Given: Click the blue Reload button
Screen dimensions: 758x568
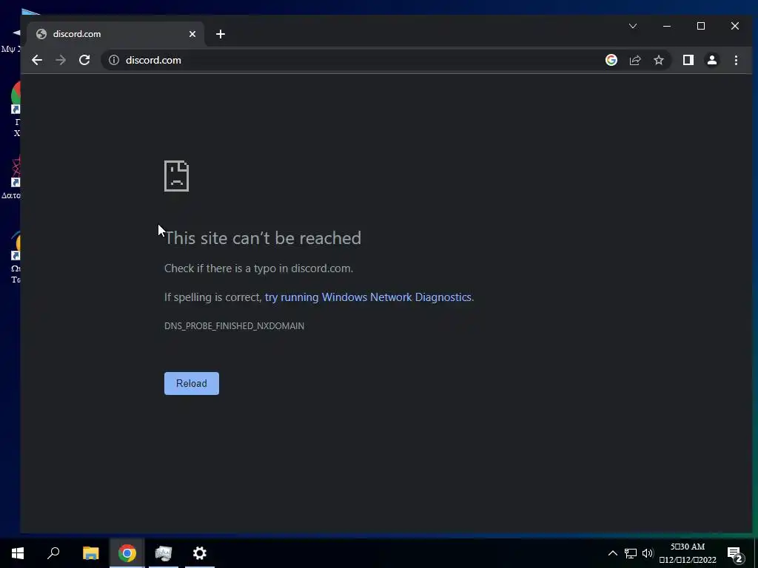Looking at the screenshot, I should click(192, 383).
